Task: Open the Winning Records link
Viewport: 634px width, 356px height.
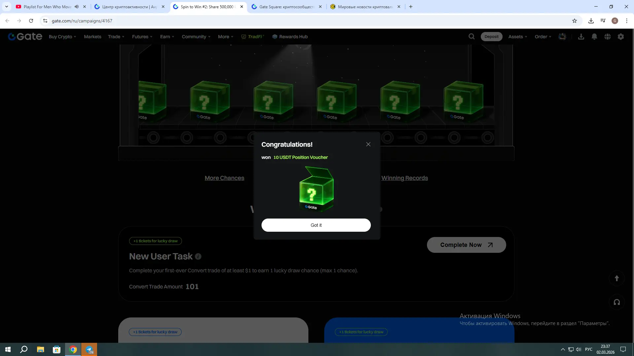Action: click(405, 178)
